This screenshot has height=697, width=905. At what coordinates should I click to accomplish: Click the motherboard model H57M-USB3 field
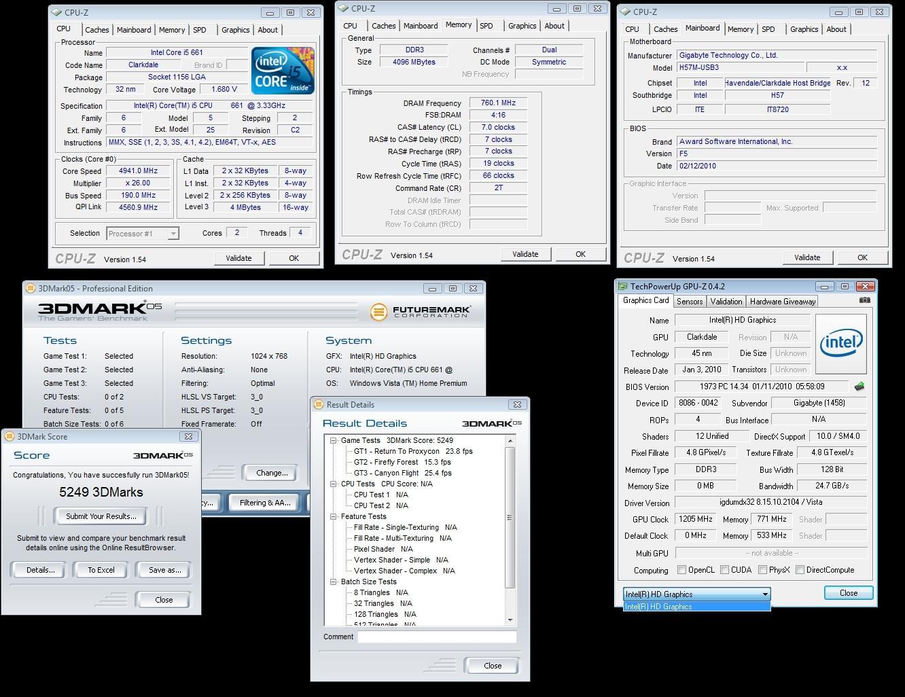(739, 68)
